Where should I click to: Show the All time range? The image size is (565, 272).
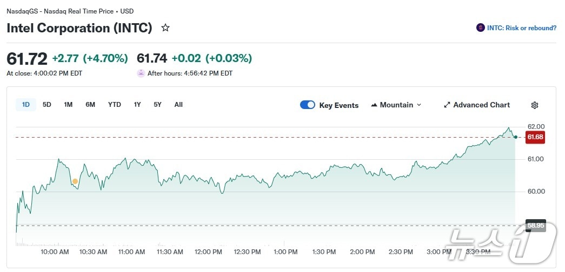[178, 105]
